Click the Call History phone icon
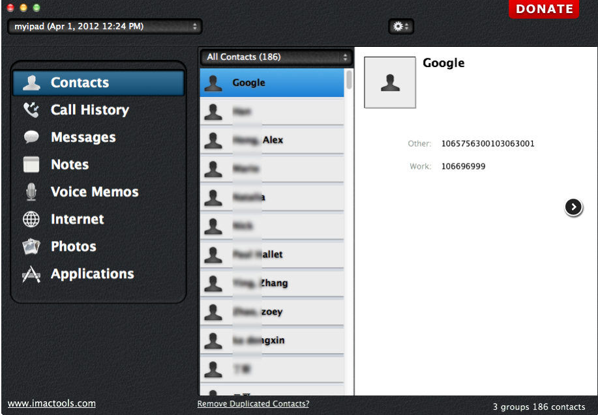Image resolution: width=598 pixels, height=415 pixels. (x=31, y=109)
